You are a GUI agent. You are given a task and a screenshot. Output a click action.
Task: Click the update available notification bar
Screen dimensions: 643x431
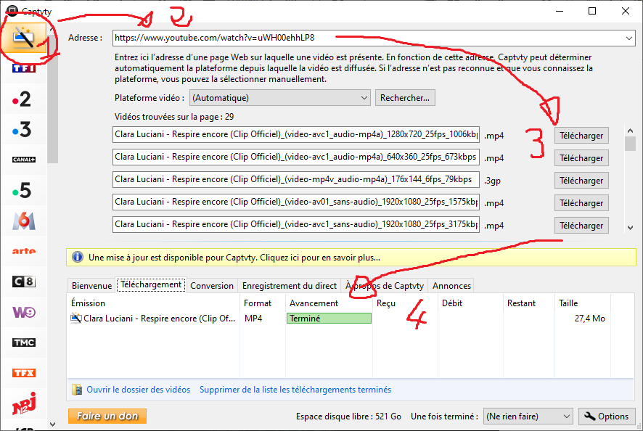coord(351,257)
